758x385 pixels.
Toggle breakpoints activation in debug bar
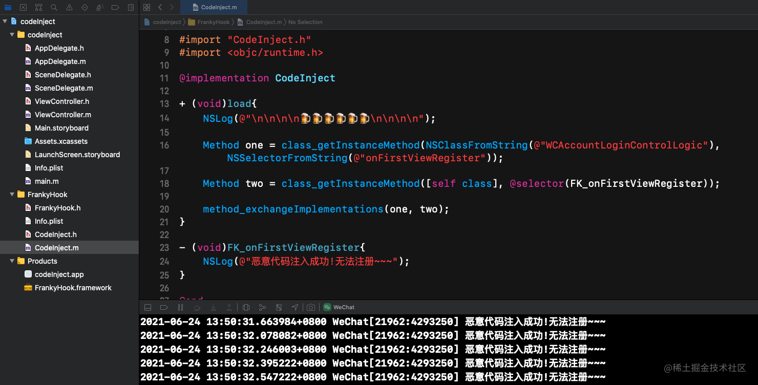pyautogui.click(x=164, y=307)
